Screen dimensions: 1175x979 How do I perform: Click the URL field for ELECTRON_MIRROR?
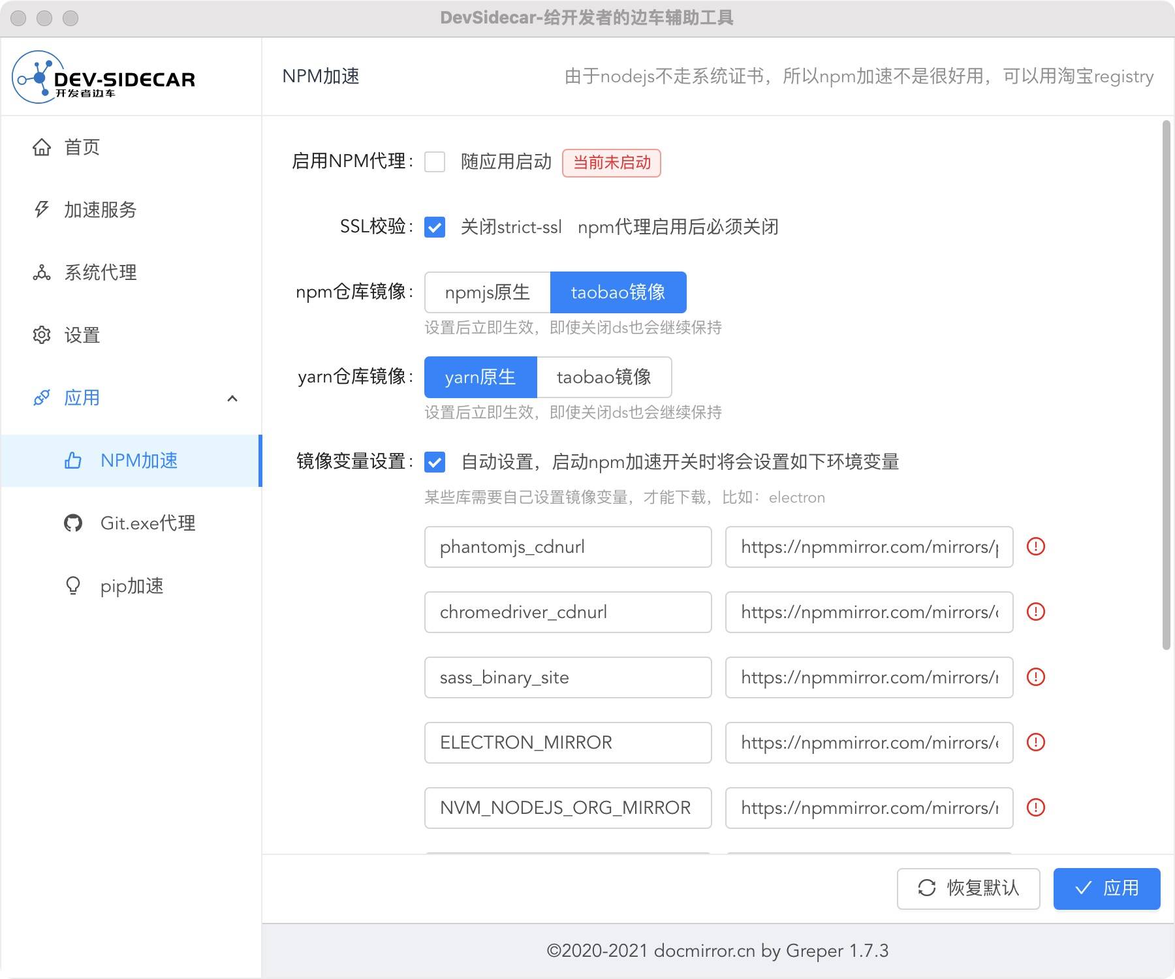pyautogui.click(x=869, y=743)
